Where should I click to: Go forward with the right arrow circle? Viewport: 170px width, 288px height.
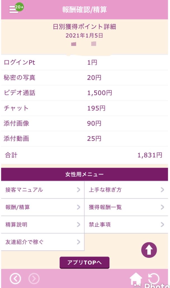(x=34, y=278)
